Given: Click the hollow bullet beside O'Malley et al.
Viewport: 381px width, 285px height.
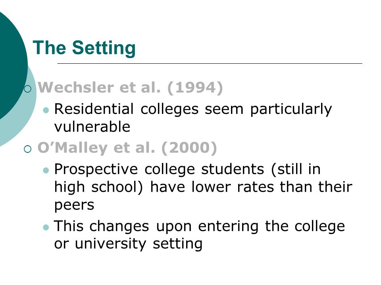Looking at the screenshot, I should pyautogui.click(x=28, y=149).
